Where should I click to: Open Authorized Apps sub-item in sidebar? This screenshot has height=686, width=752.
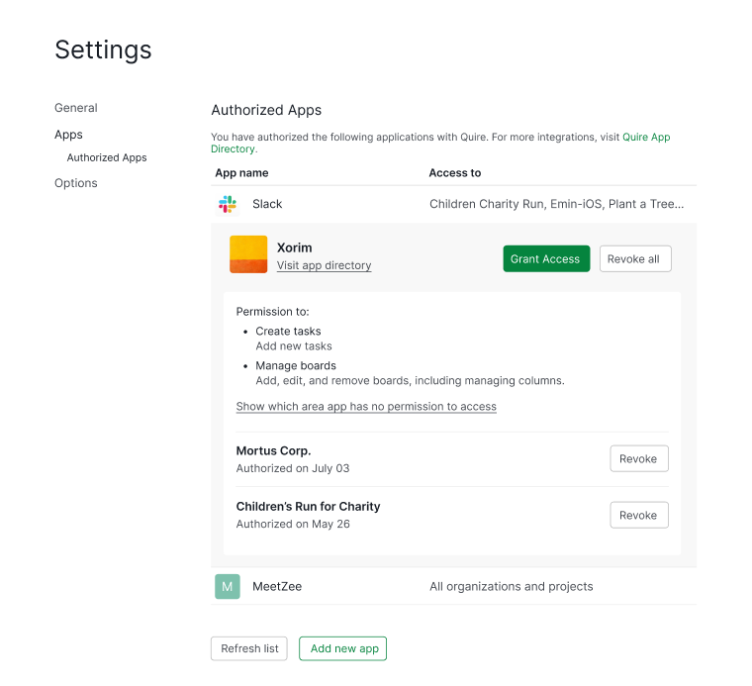click(x=107, y=157)
